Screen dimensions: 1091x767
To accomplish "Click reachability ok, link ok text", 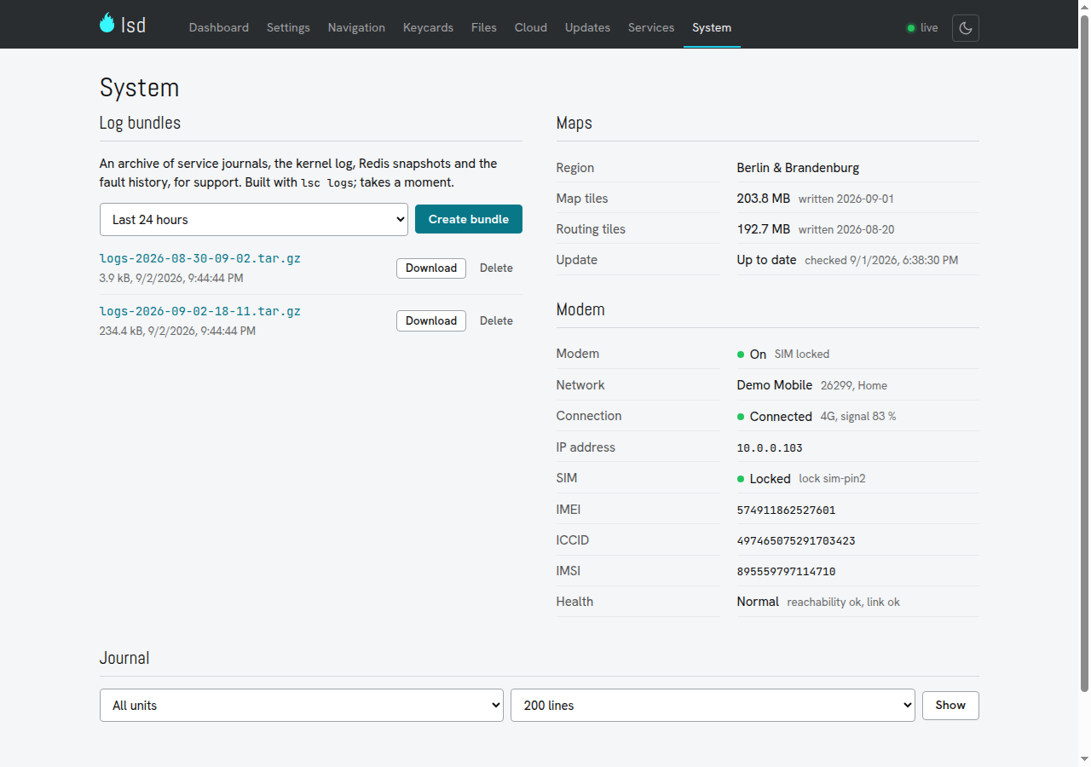I will coord(843,602).
